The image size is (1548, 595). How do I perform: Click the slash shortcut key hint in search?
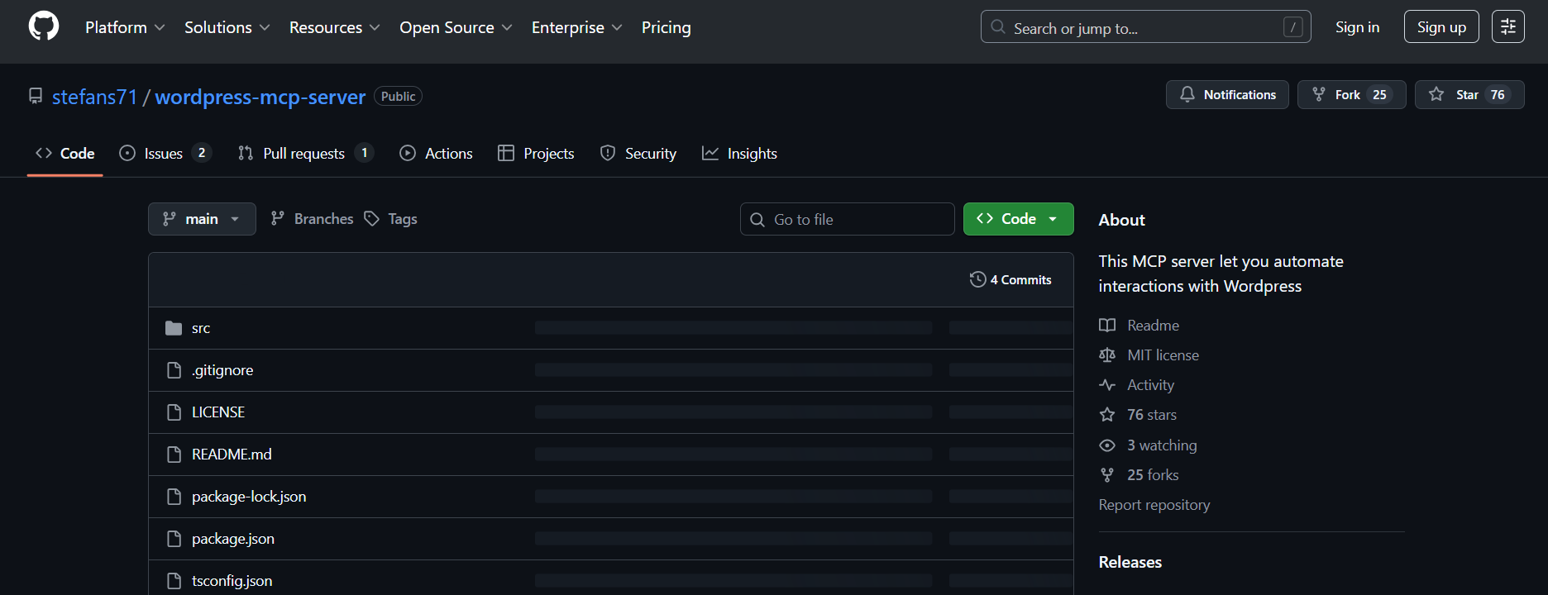point(1292,27)
